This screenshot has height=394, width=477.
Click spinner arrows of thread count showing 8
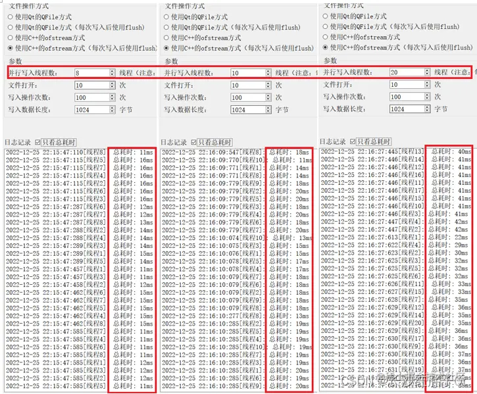113,73
